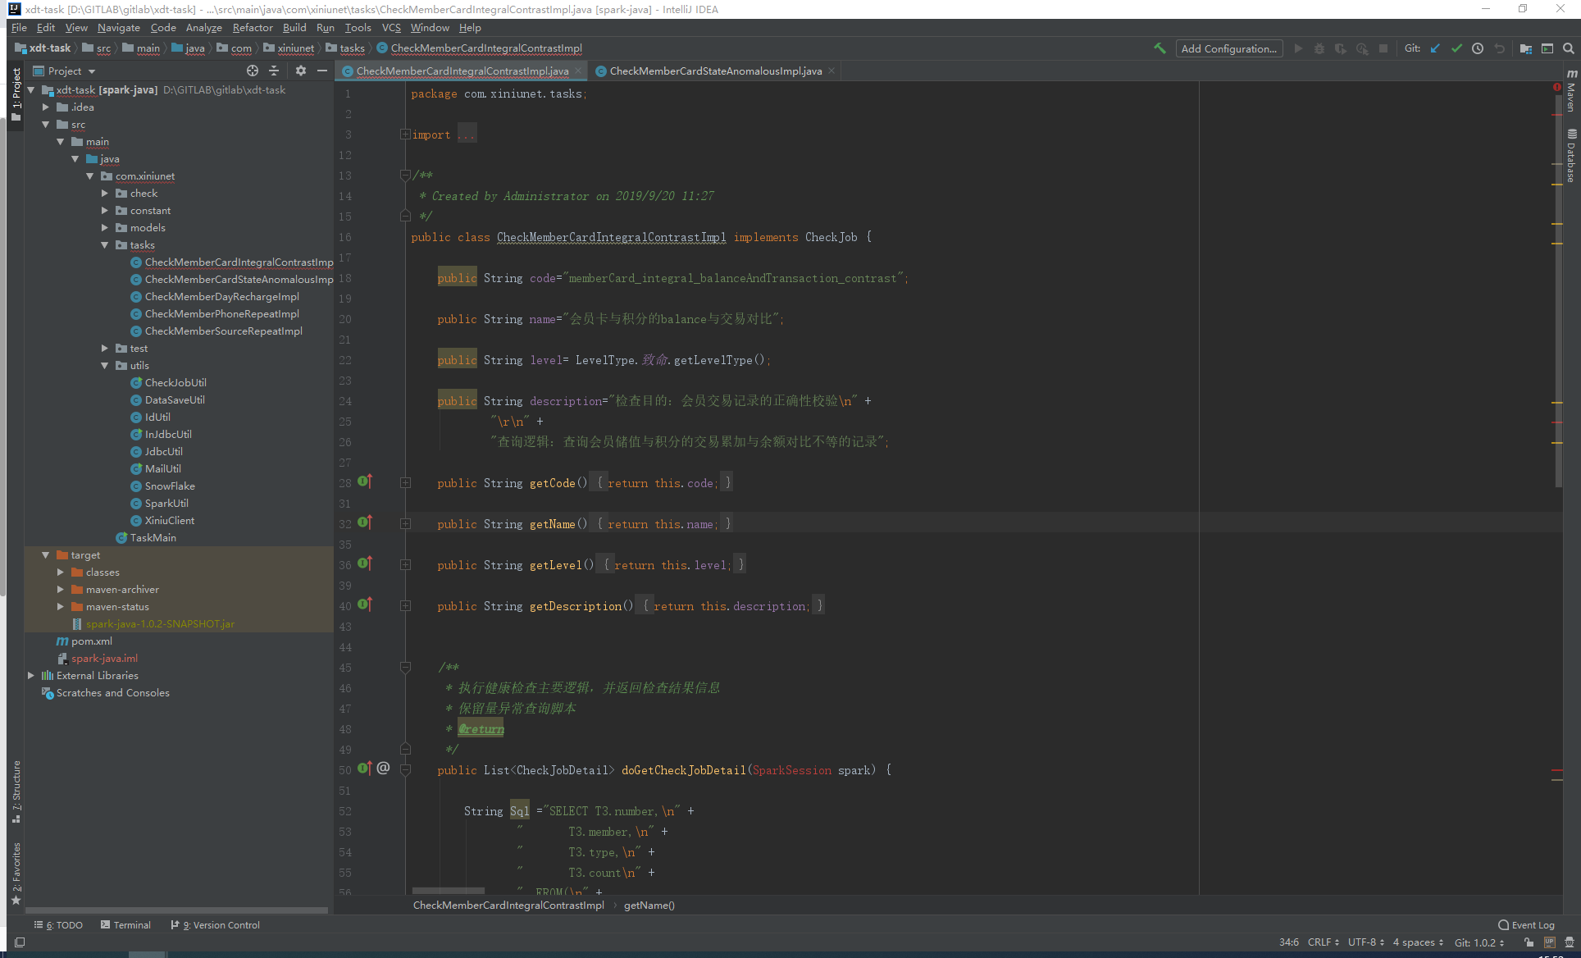Click the Git Rollback undo icon
Viewport: 1581px width, 958px height.
(x=1499, y=48)
